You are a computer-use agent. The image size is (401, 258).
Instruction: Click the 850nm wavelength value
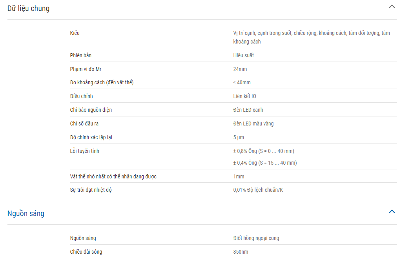coord(241,252)
